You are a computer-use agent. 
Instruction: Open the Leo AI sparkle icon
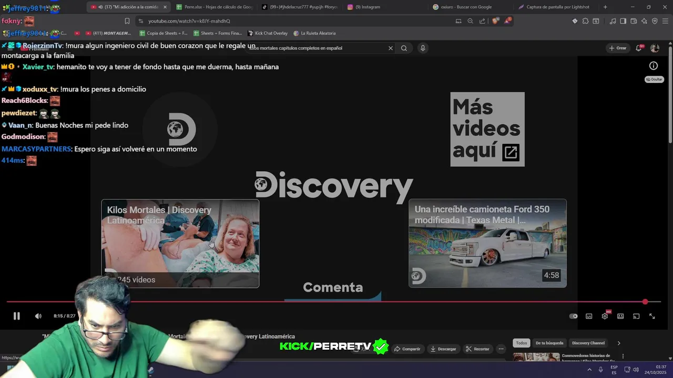tap(644, 21)
